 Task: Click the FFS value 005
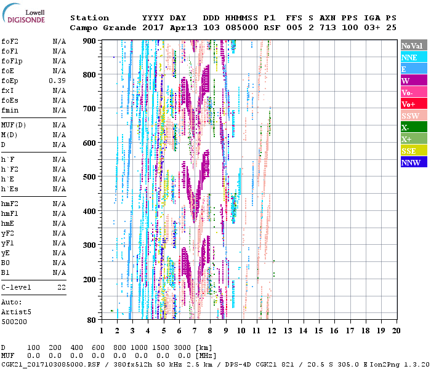294,28
